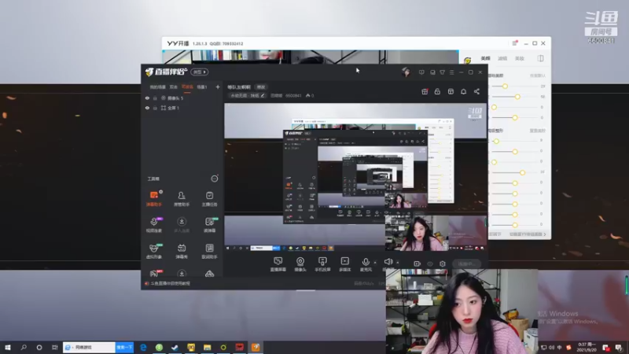Image resolution: width=629 pixels, height=354 pixels.
Task: Click the toolbox more-options circle icon
Action: [215, 179]
